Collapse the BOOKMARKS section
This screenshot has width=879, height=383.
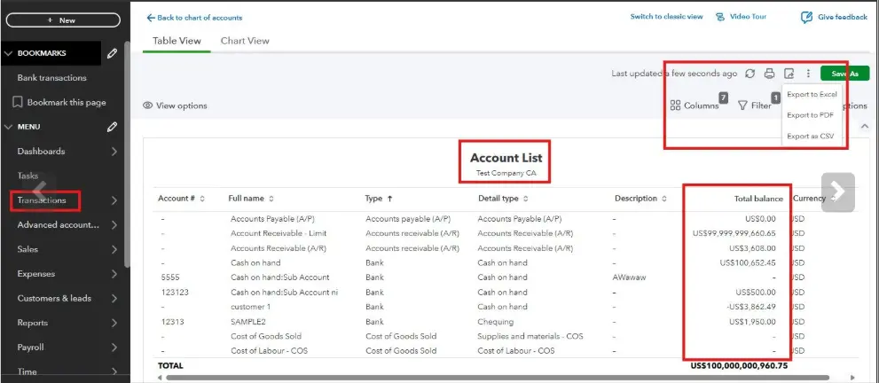pyautogui.click(x=8, y=53)
